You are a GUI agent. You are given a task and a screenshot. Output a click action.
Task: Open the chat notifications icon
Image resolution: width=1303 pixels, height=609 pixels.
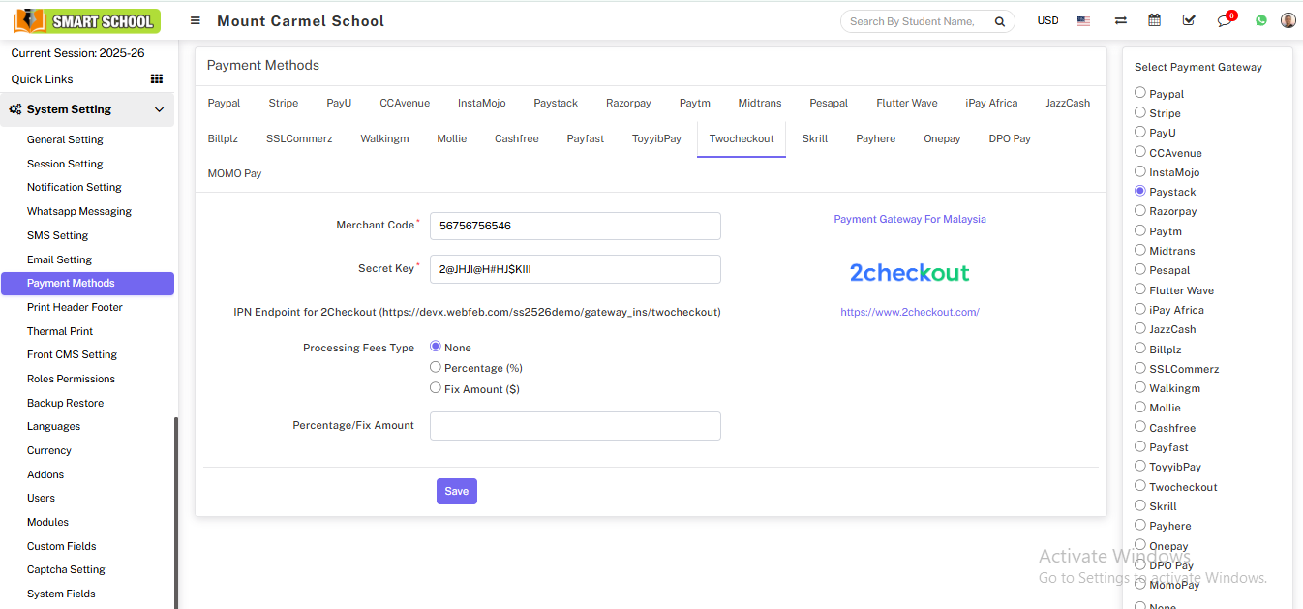click(1225, 21)
